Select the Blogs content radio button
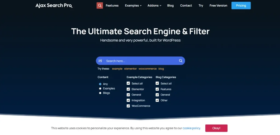Viewport: 280px width, 135px height. pos(100,93)
